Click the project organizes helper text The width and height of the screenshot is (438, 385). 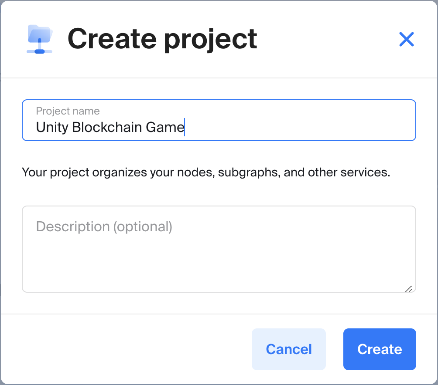[x=206, y=172]
